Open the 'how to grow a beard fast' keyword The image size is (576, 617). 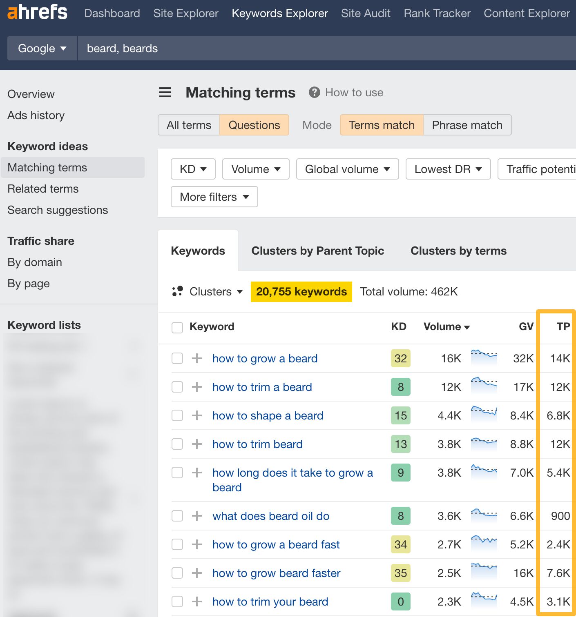pyautogui.click(x=275, y=544)
